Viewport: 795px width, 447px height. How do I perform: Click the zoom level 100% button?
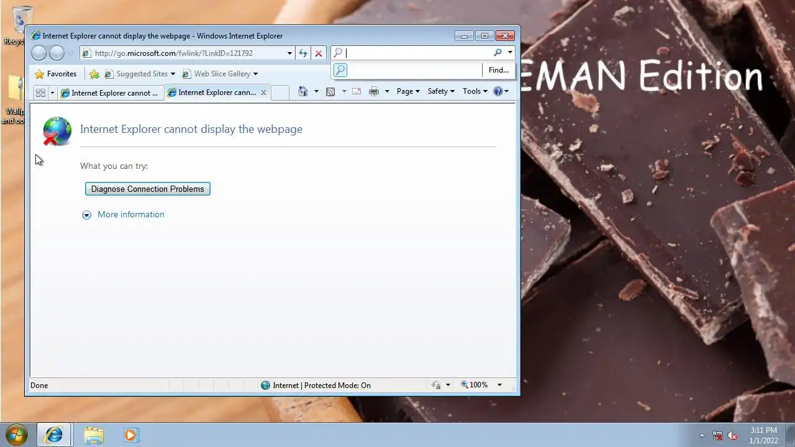(475, 385)
